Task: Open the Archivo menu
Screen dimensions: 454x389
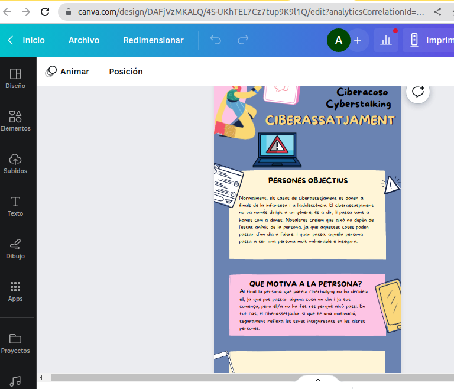Action: 84,40
